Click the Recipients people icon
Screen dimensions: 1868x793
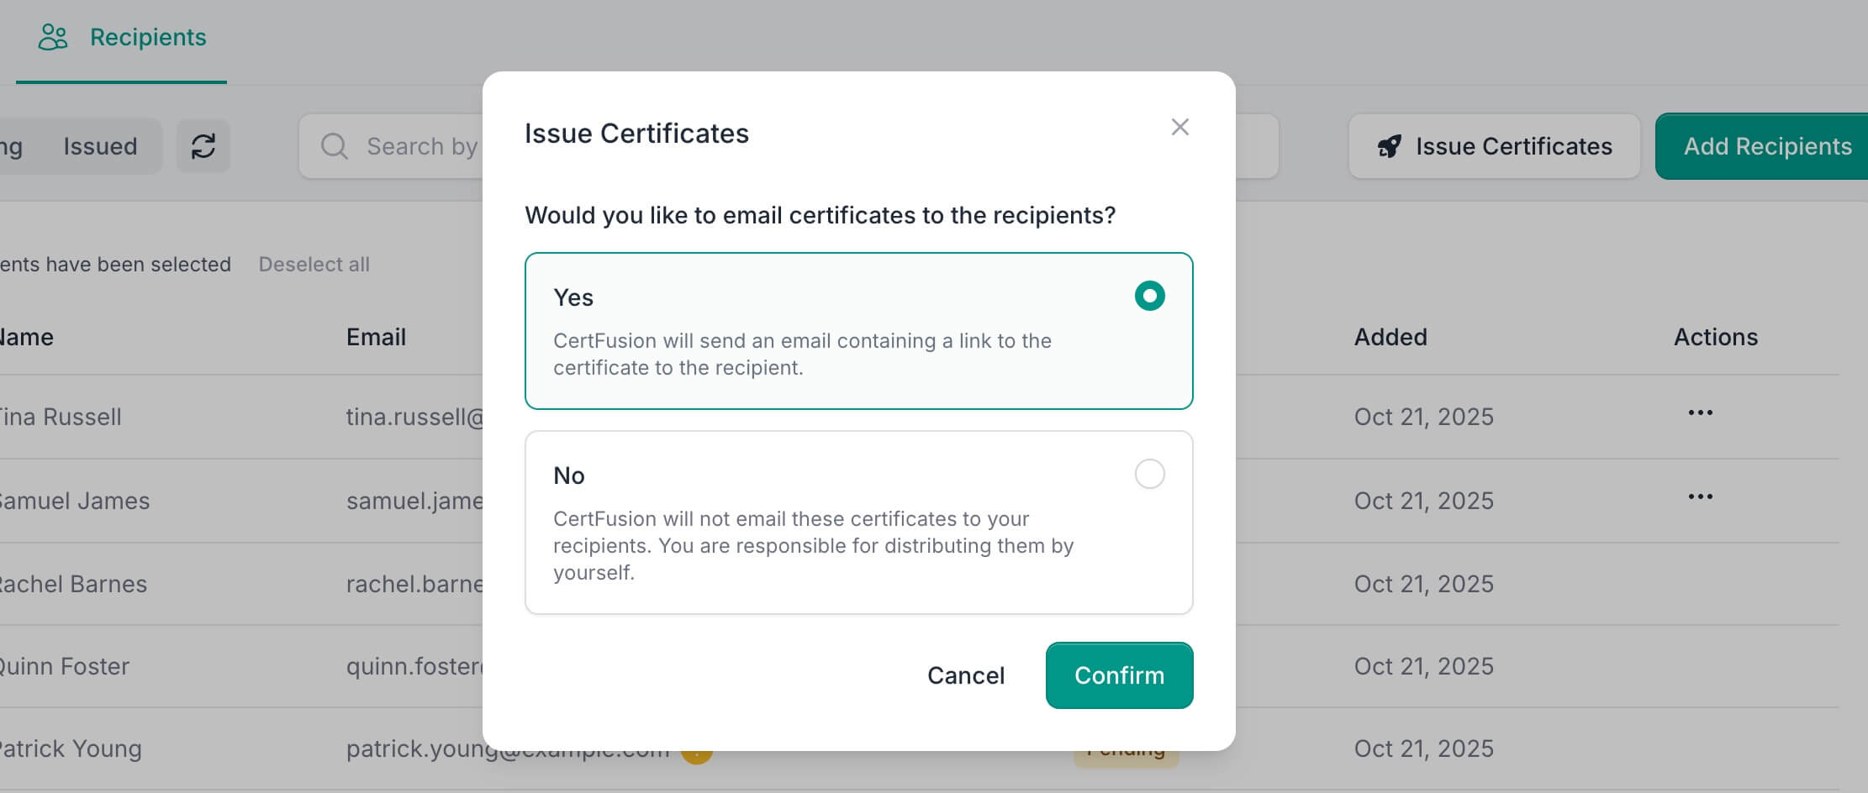coord(53,37)
